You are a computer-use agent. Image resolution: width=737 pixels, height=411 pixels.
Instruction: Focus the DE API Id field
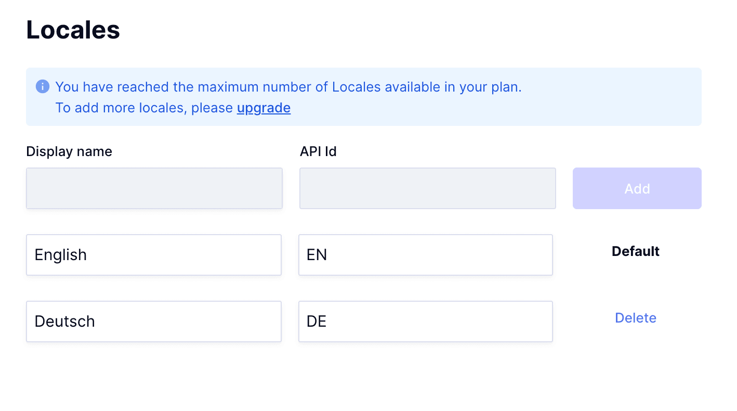426,322
